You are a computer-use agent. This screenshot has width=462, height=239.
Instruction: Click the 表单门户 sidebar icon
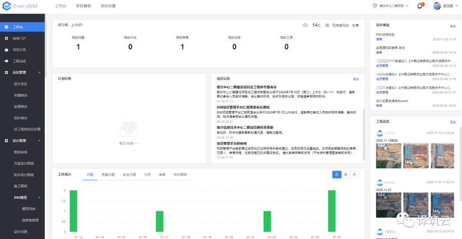pyautogui.click(x=6, y=38)
